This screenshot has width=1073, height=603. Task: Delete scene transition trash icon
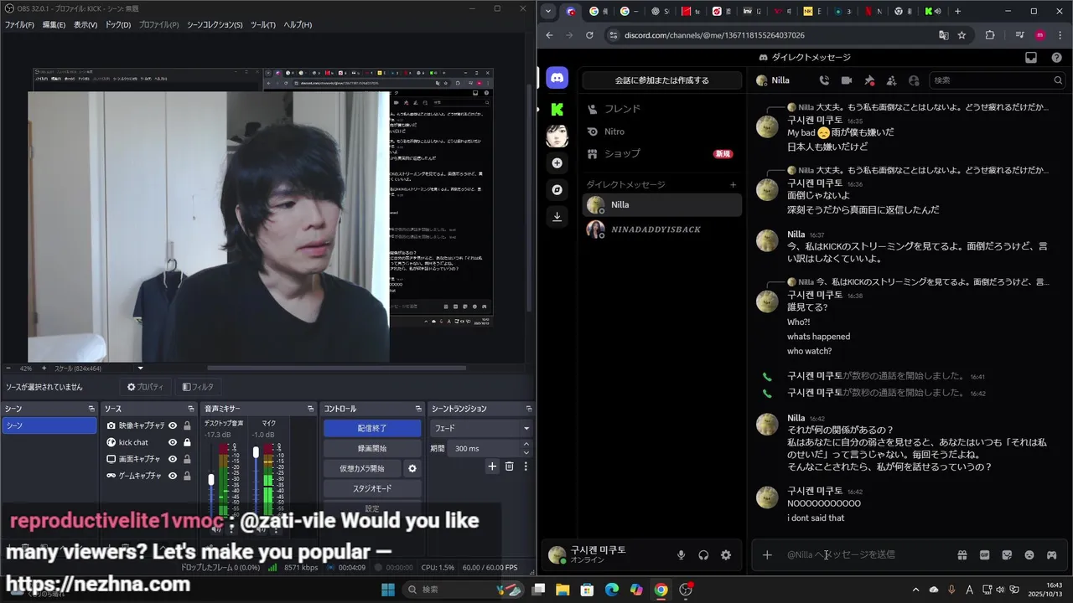pos(509,466)
